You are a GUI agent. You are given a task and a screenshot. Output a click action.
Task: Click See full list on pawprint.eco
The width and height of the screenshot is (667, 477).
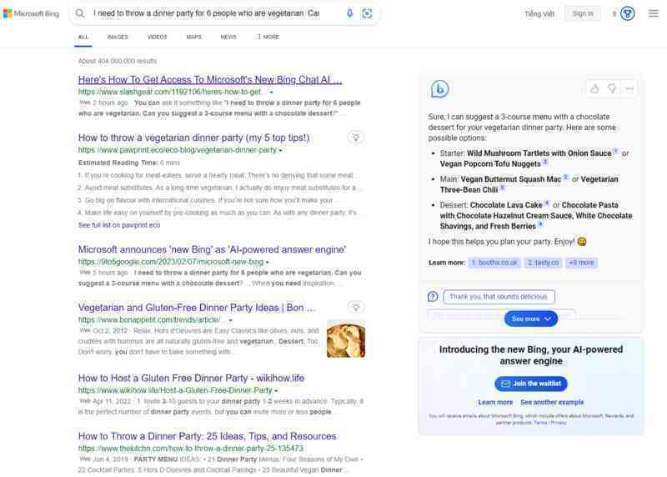pyautogui.click(x=119, y=225)
